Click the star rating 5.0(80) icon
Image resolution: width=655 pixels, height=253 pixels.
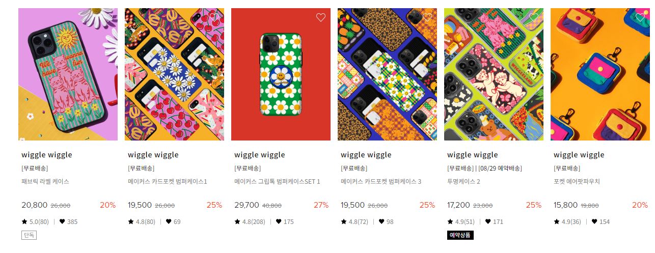tap(24, 221)
